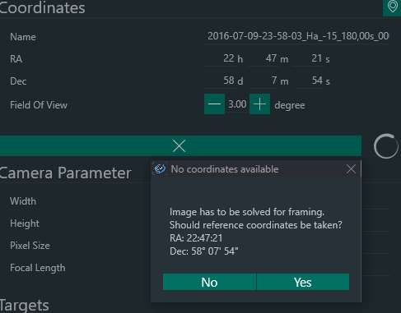Edit the Name field with the 2016-07-09 filename
This screenshot has width=401, height=313.
coord(297,36)
